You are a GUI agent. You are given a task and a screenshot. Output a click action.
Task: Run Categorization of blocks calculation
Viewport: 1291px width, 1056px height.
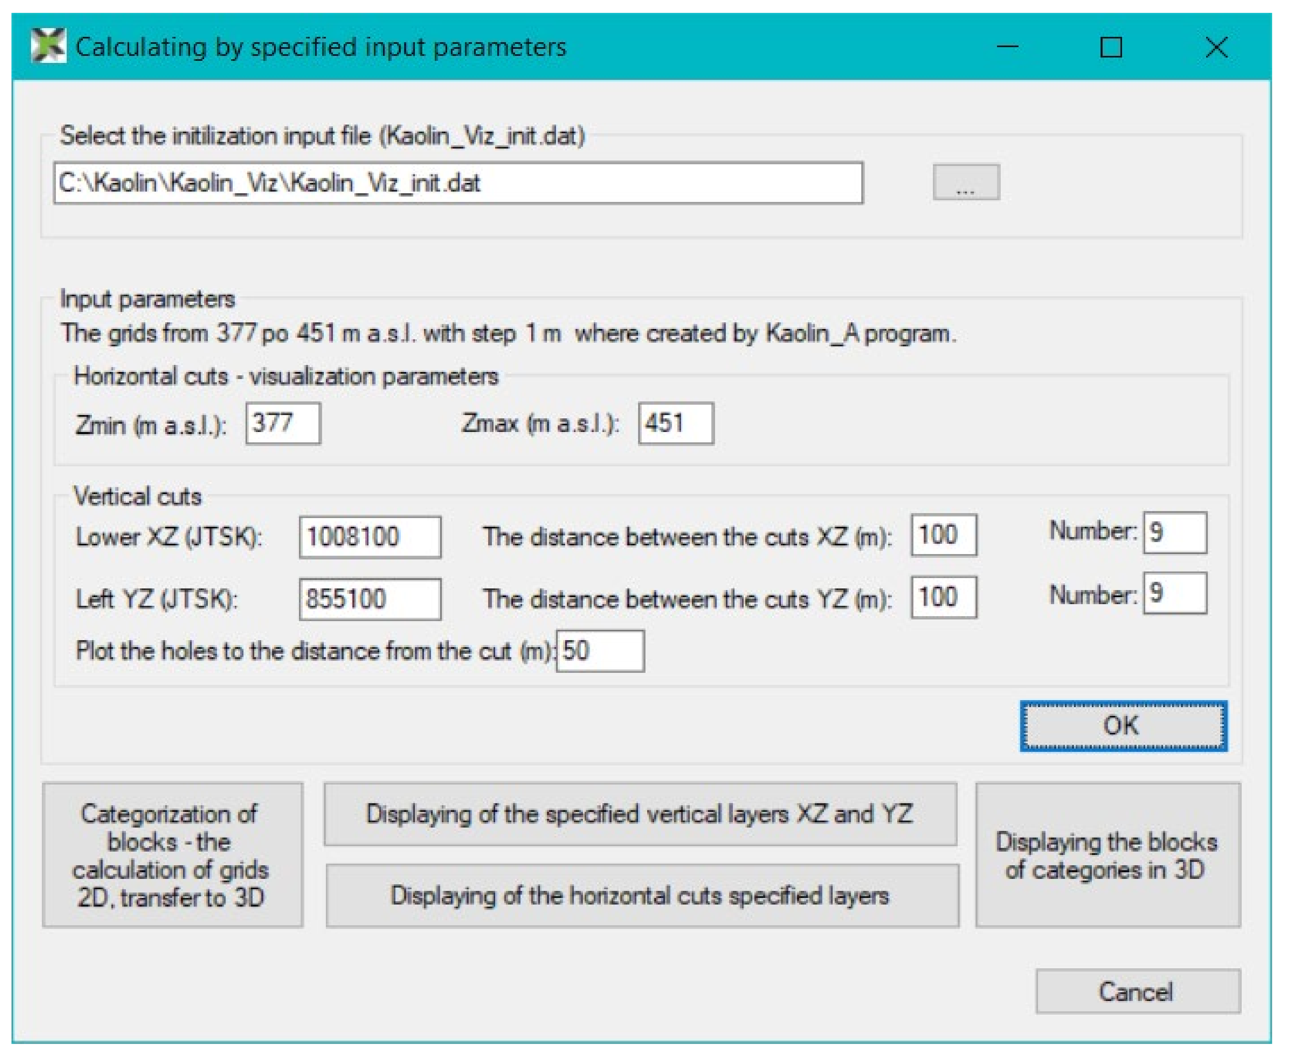(172, 854)
